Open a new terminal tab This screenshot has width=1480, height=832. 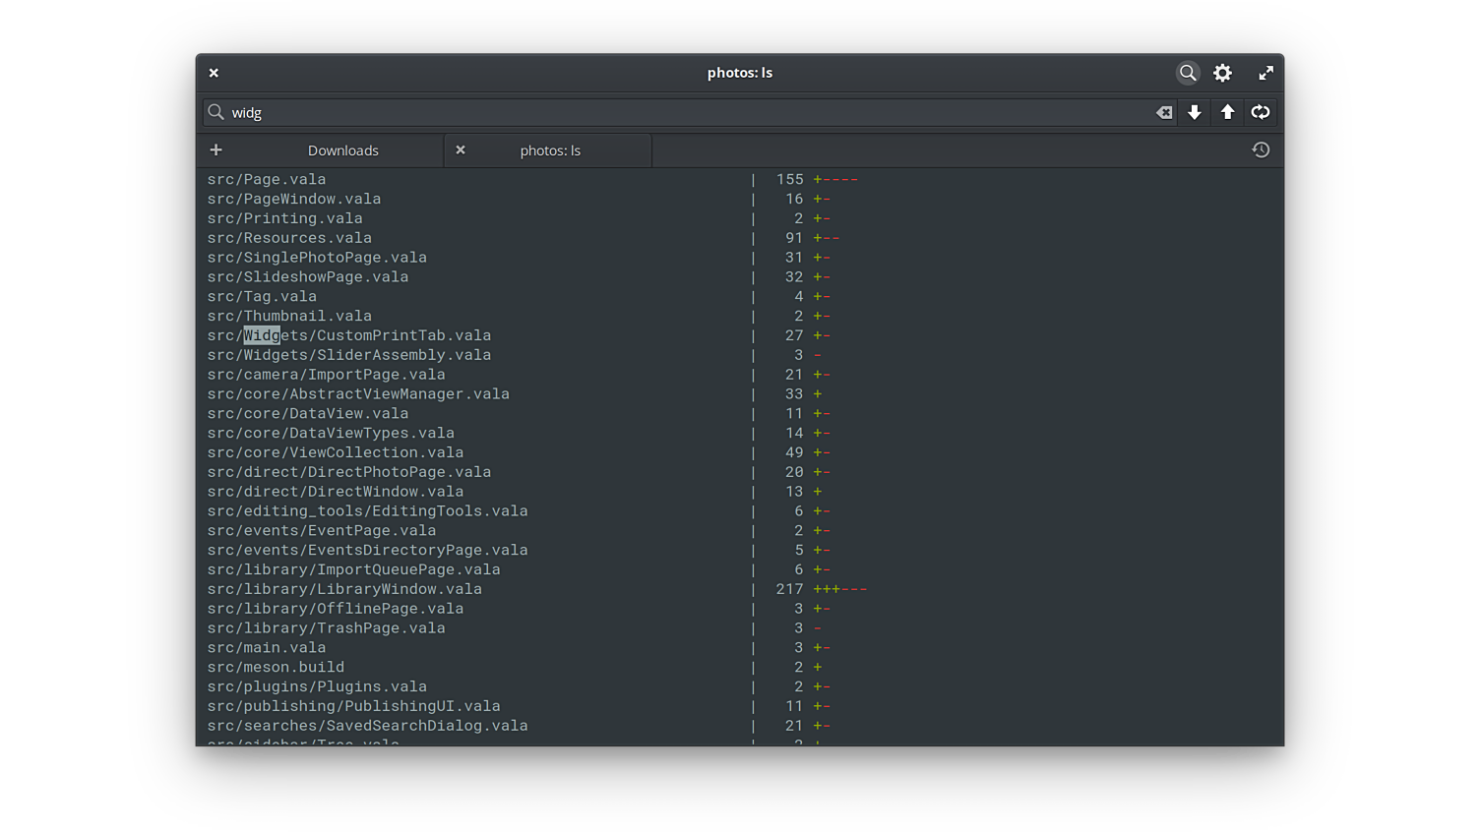[x=216, y=150]
